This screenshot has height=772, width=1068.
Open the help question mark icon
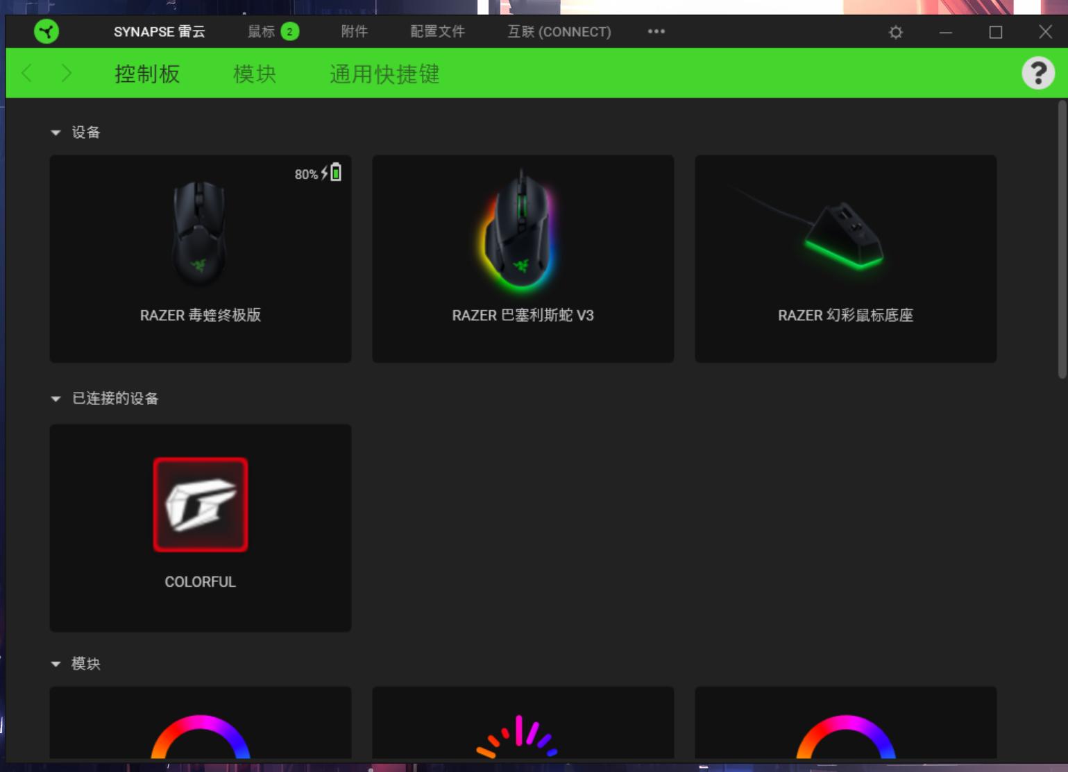[1038, 73]
